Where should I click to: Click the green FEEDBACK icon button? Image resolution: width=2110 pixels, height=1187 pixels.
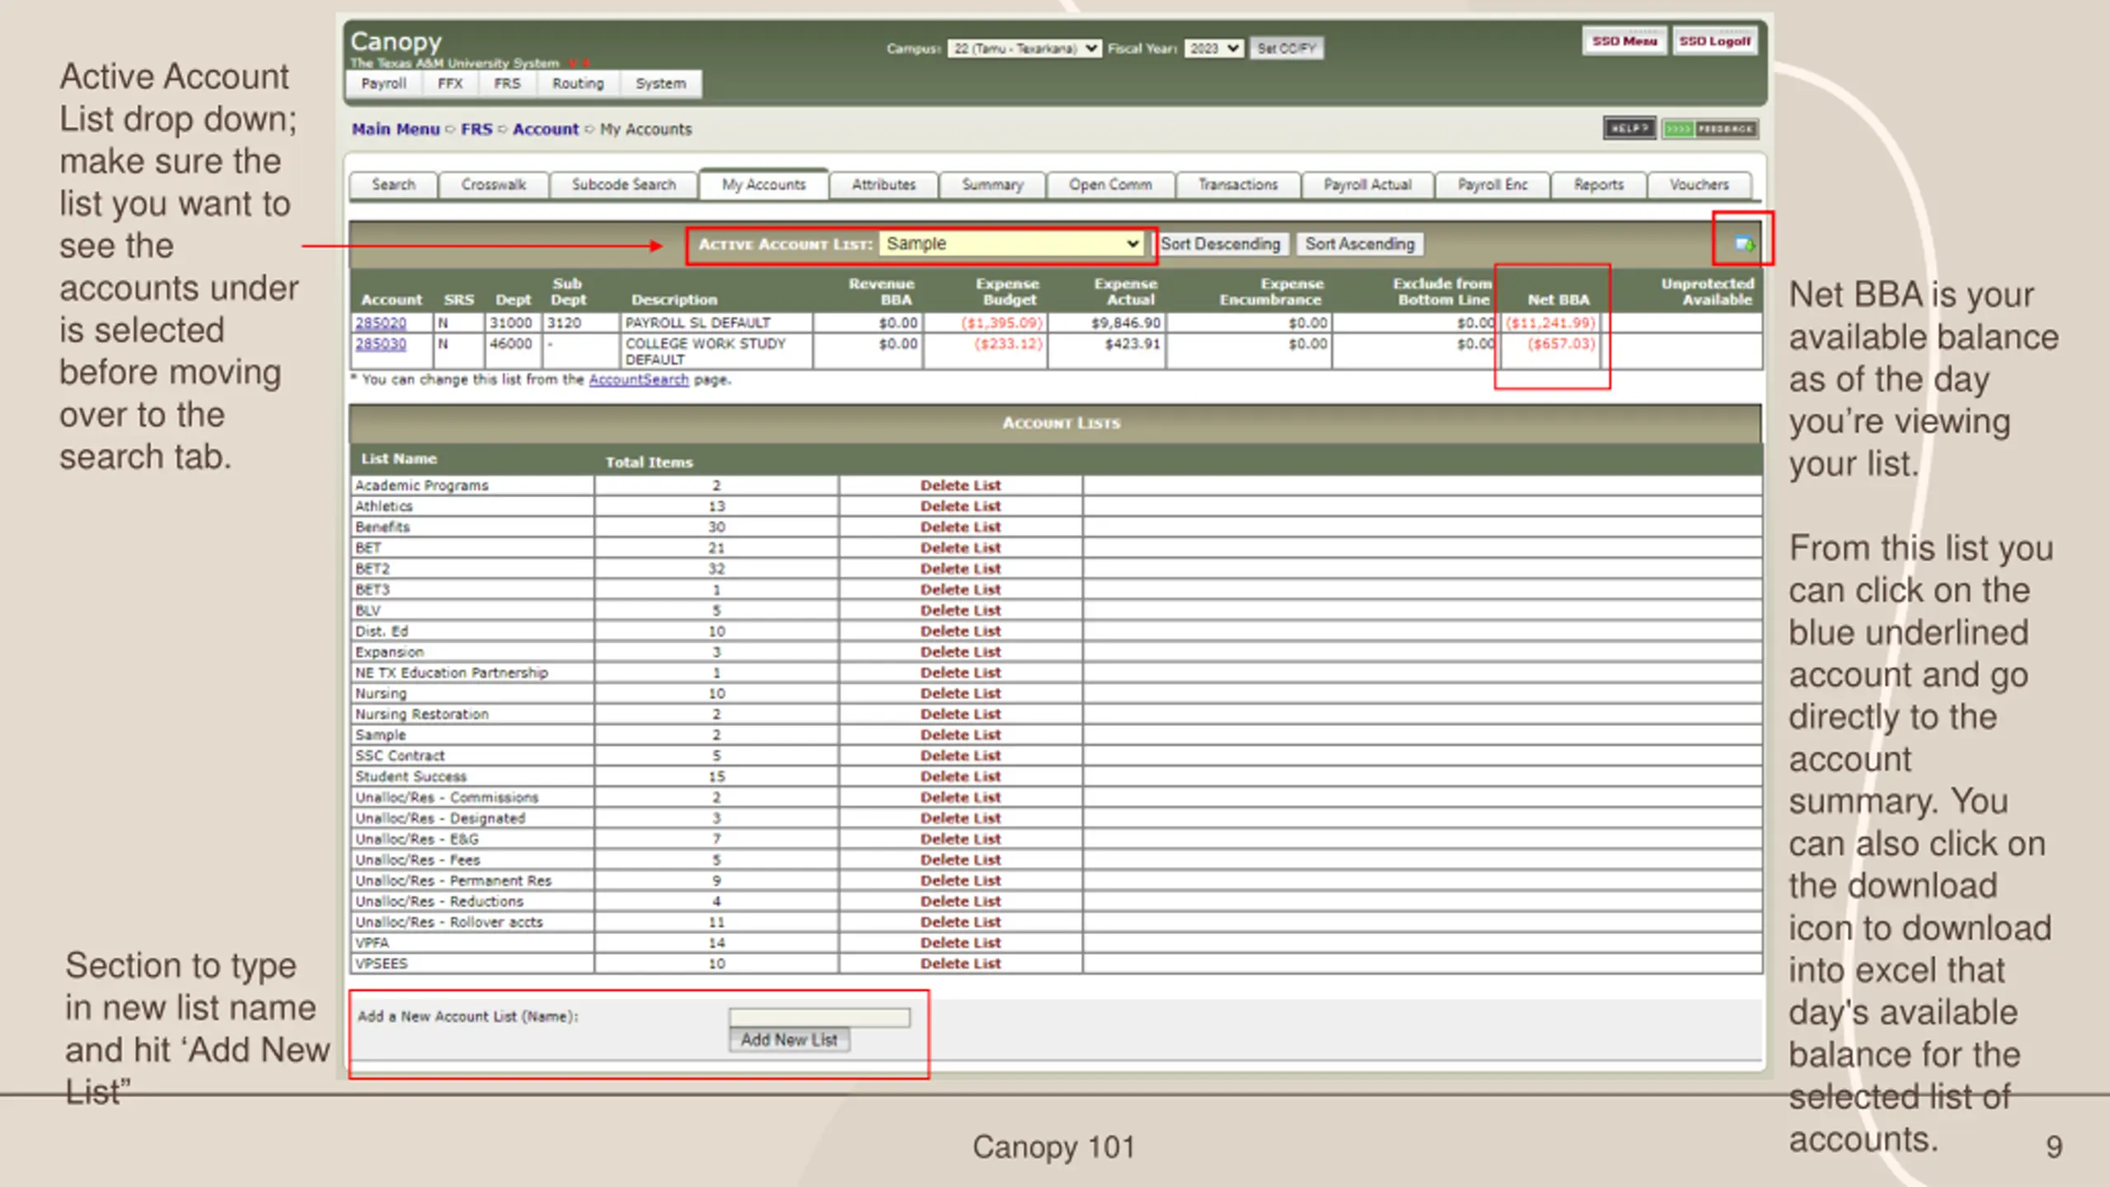pyautogui.click(x=1709, y=129)
